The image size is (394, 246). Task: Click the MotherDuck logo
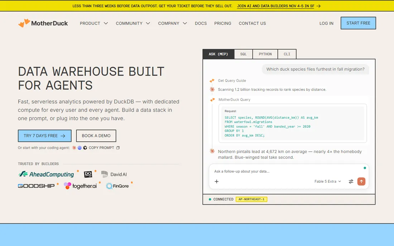click(43, 23)
